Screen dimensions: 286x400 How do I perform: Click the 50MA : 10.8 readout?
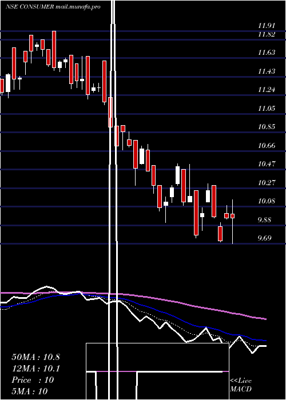(x=35, y=357)
